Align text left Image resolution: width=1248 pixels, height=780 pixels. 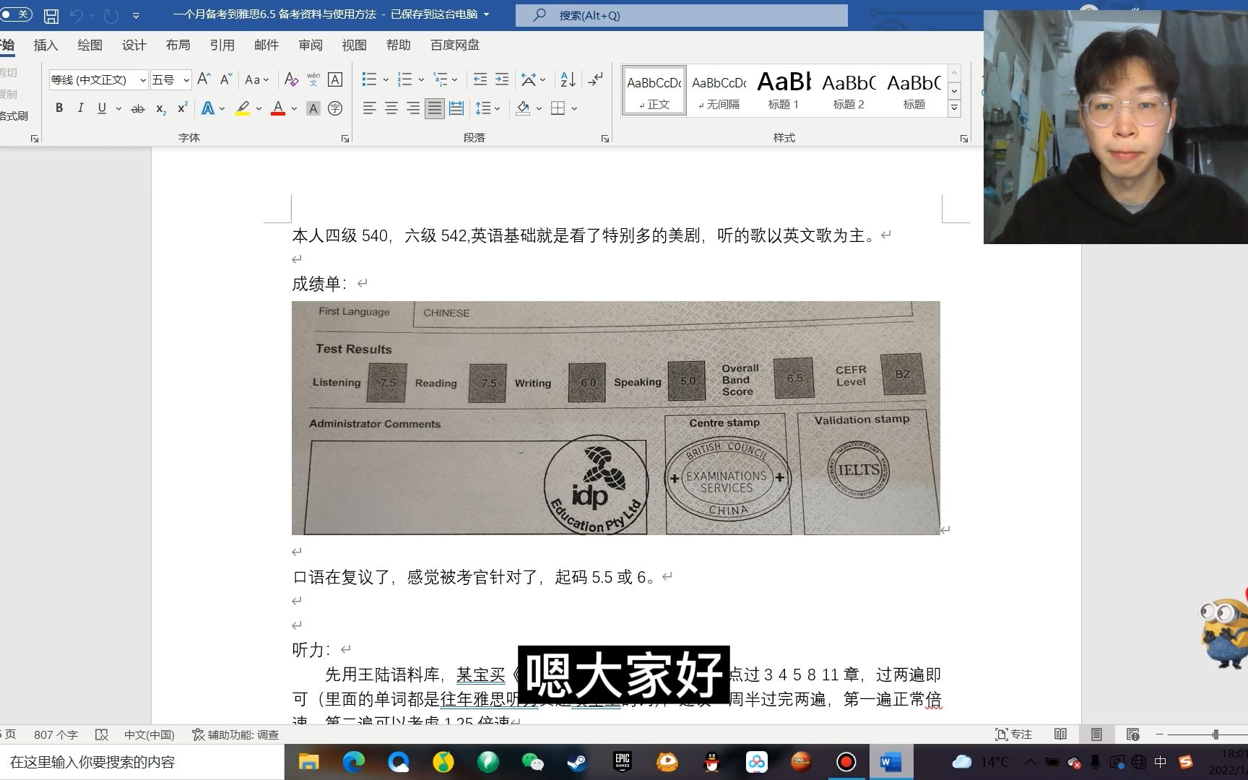pos(369,108)
